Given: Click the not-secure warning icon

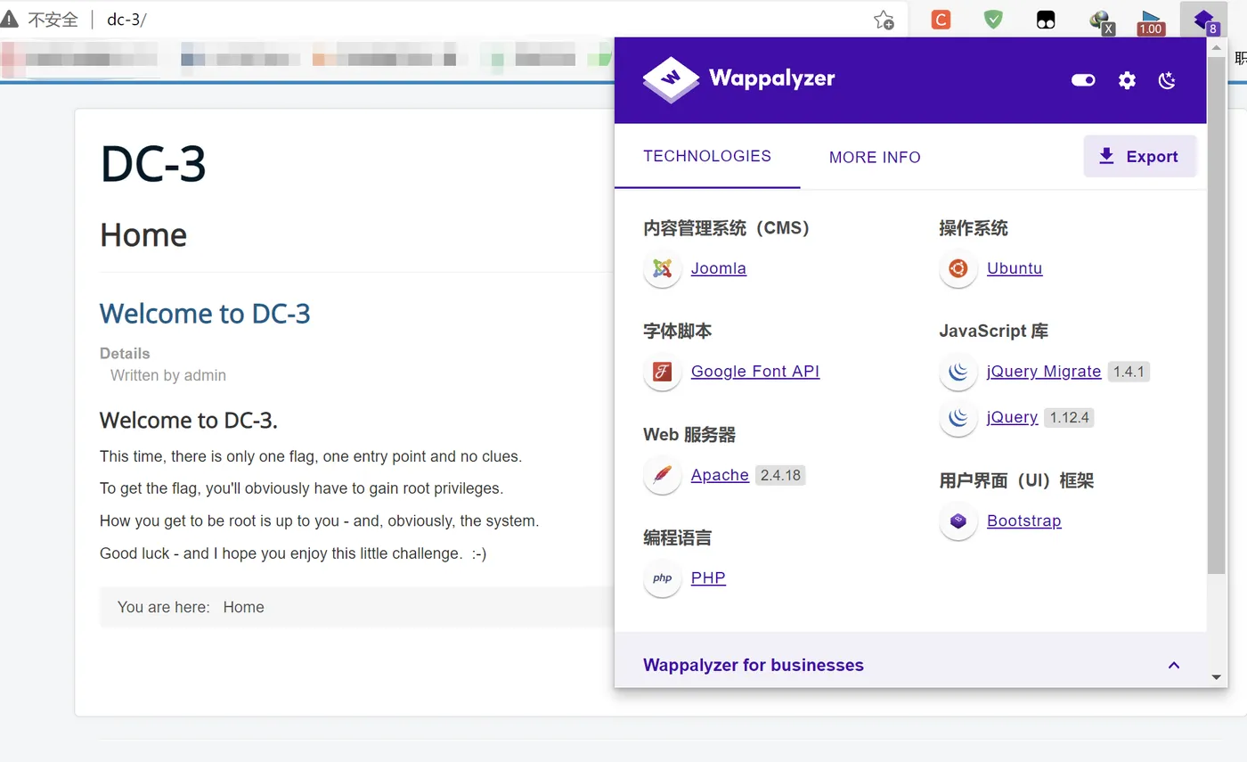Looking at the screenshot, I should [10, 20].
